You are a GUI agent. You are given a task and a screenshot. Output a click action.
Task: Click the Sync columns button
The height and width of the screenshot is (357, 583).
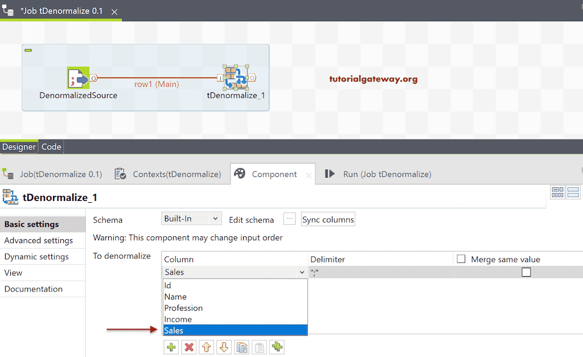tap(328, 219)
